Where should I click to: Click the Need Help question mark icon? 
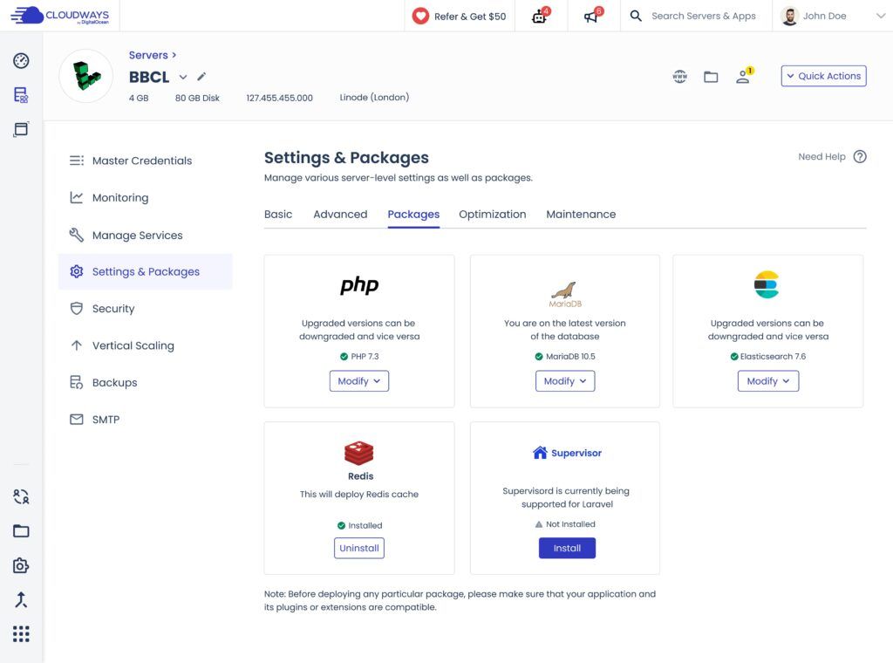pyautogui.click(x=860, y=157)
